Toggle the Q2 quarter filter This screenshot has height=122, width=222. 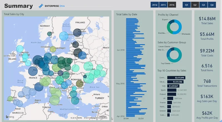pyautogui.click(x=195, y=5)
